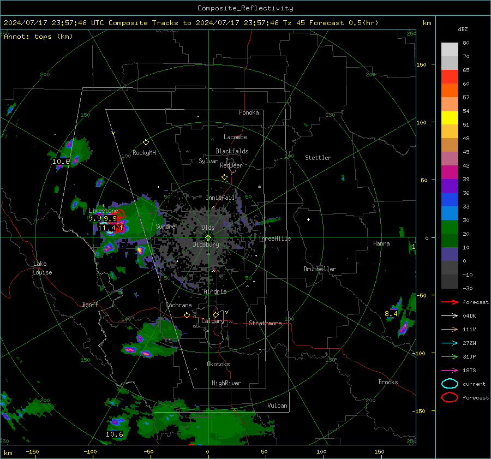Screen dimensions: 491x459
Task: Pick bright green 30-20 dBZ color band
Action: [x=450, y=227]
